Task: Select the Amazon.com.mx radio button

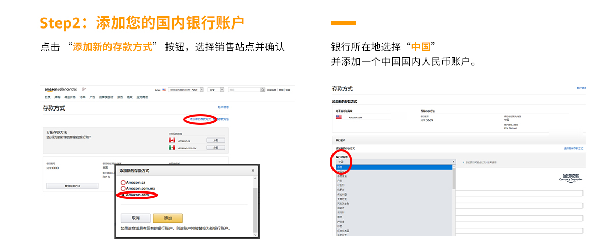Action: click(x=123, y=188)
